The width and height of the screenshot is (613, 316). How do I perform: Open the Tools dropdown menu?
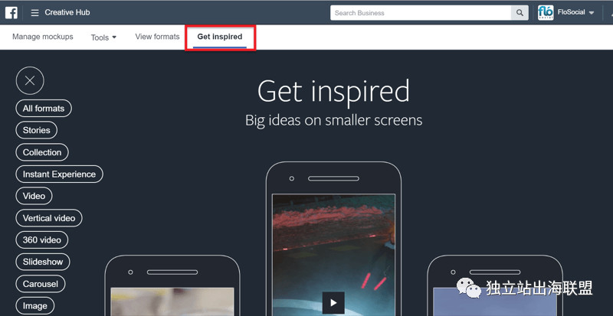pyautogui.click(x=103, y=37)
